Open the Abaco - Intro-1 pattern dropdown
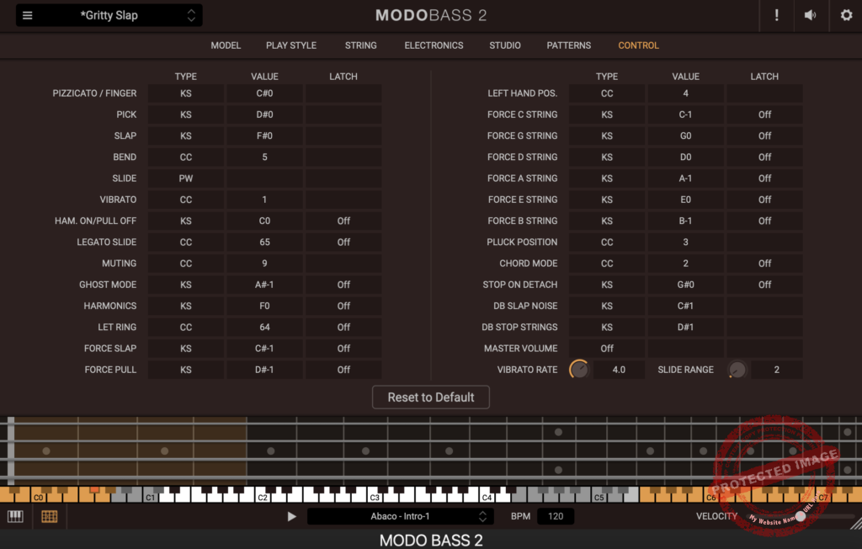Screen dimensions: 862x549 pos(400,516)
